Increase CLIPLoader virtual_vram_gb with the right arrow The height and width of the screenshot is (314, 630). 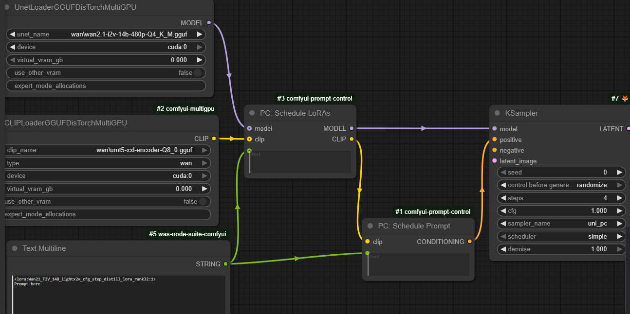click(x=204, y=189)
